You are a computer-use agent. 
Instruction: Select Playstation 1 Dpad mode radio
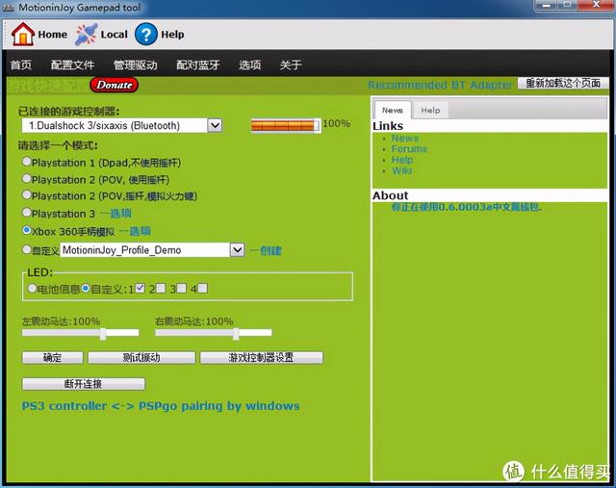[27, 161]
